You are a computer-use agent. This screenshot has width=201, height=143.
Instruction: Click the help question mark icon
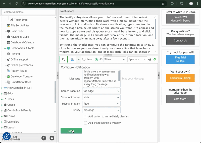tap(44, 138)
